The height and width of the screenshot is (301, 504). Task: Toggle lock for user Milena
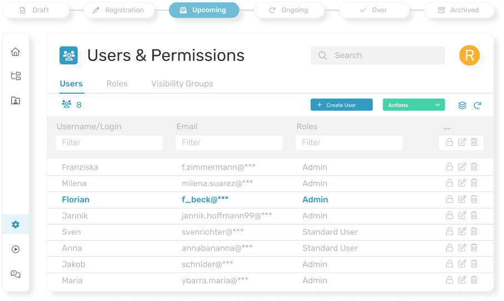450,183
